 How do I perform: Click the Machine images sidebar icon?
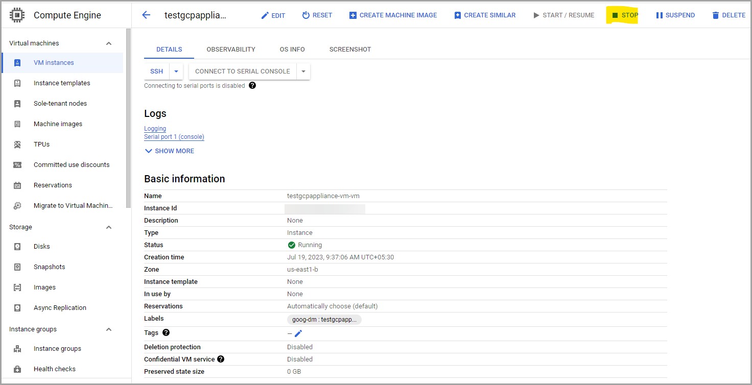(17, 124)
